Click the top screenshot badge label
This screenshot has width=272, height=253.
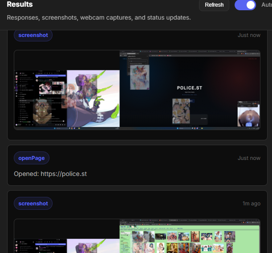point(33,35)
